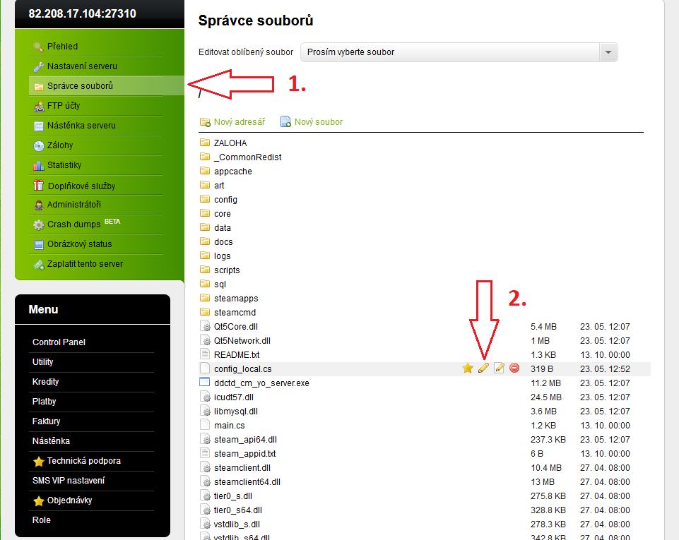Mark config_local.cs as favorite with star icon
This screenshot has width=679, height=540.
pyautogui.click(x=467, y=368)
